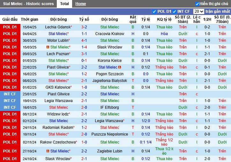Screen dimensions: 231x162
Task: Click the 2-0 score versus IF Elfsborg
Action: pos(84,107)
